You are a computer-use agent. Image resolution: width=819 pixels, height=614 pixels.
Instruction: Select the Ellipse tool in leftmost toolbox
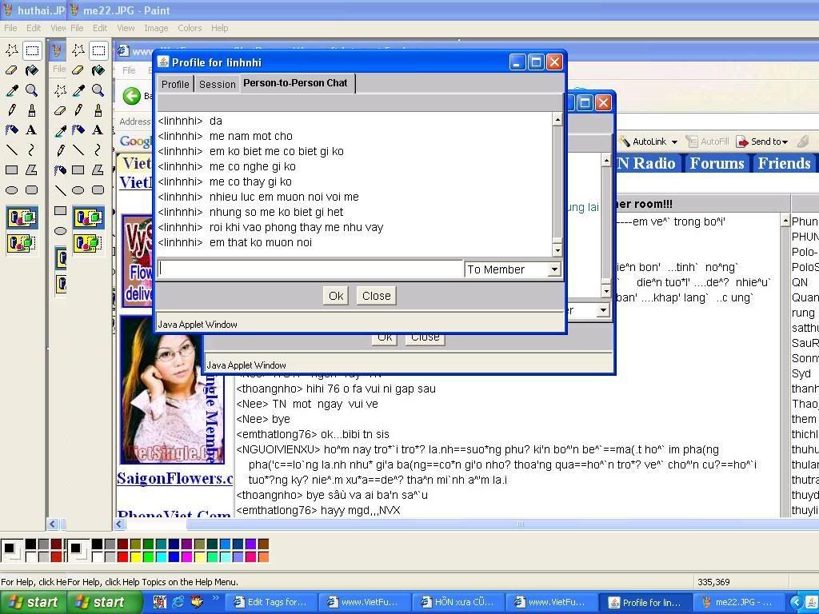pos(11,190)
